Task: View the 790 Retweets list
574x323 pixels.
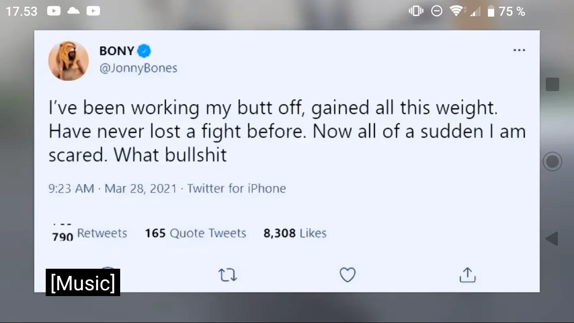Action: tap(90, 233)
